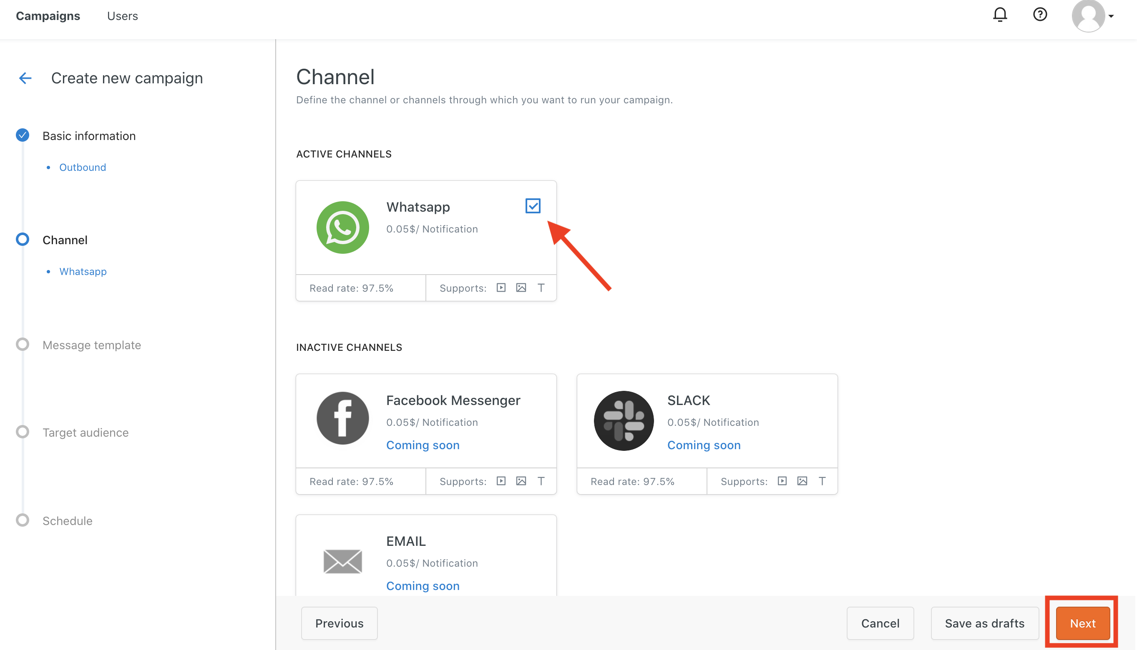Click the Facebook Messenger card title
The width and height of the screenshot is (1137, 650).
(453, 400)
